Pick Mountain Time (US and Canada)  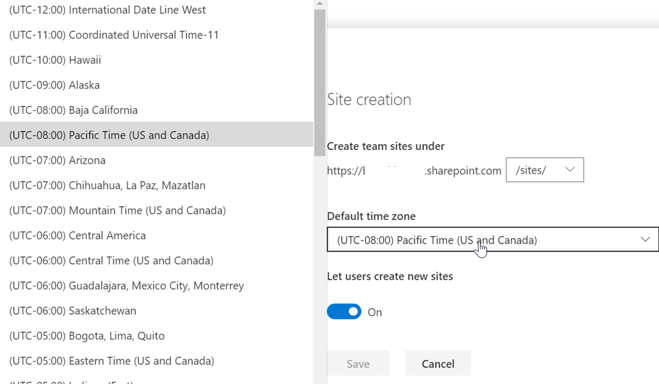(x=117, y=210)
